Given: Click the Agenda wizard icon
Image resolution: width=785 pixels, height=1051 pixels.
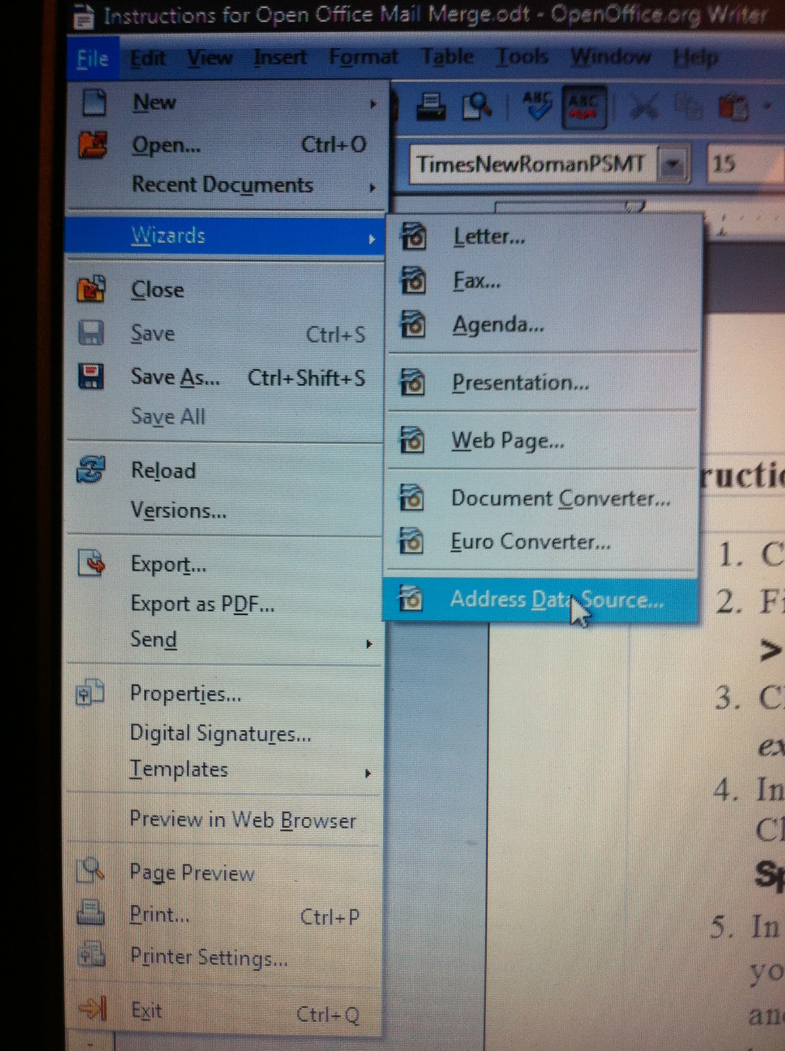Looking at the screenshot, I should [413, 325].
